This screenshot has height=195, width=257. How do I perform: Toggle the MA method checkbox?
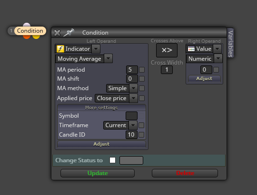point(142,88)
